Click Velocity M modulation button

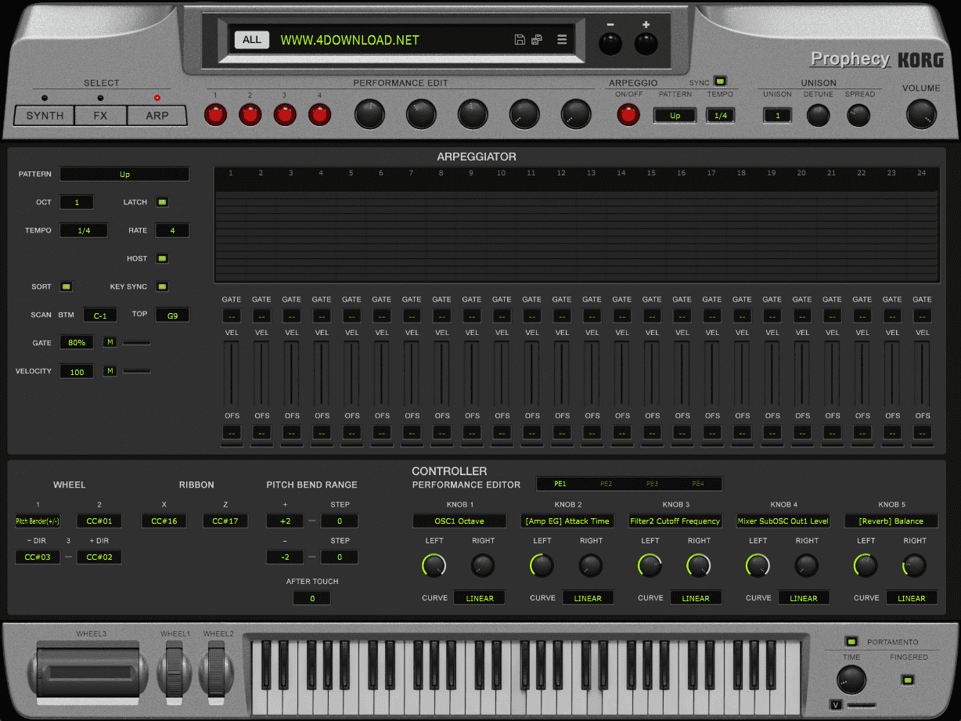pyautogui.click(x=110, y=370)
